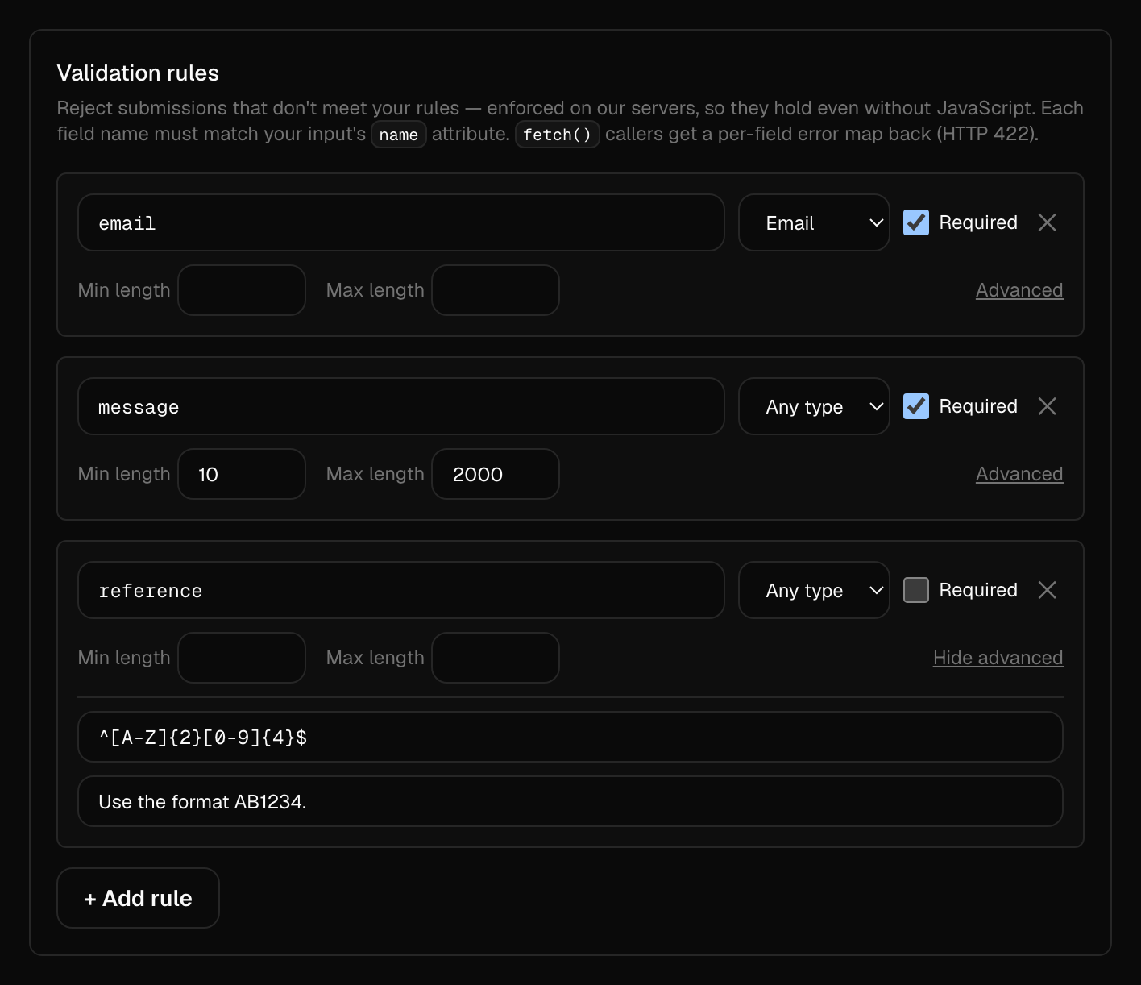Click the 'Required' label on the reference rule
This screenshot has width=1141, height=985.
[978, 590]
